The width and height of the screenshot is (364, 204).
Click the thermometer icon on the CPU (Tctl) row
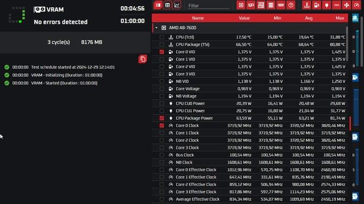tap(171, 37)
